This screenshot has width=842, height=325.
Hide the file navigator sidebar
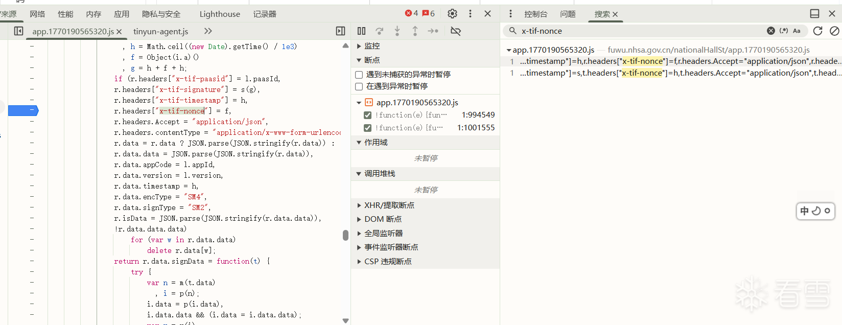pos(18,31)
